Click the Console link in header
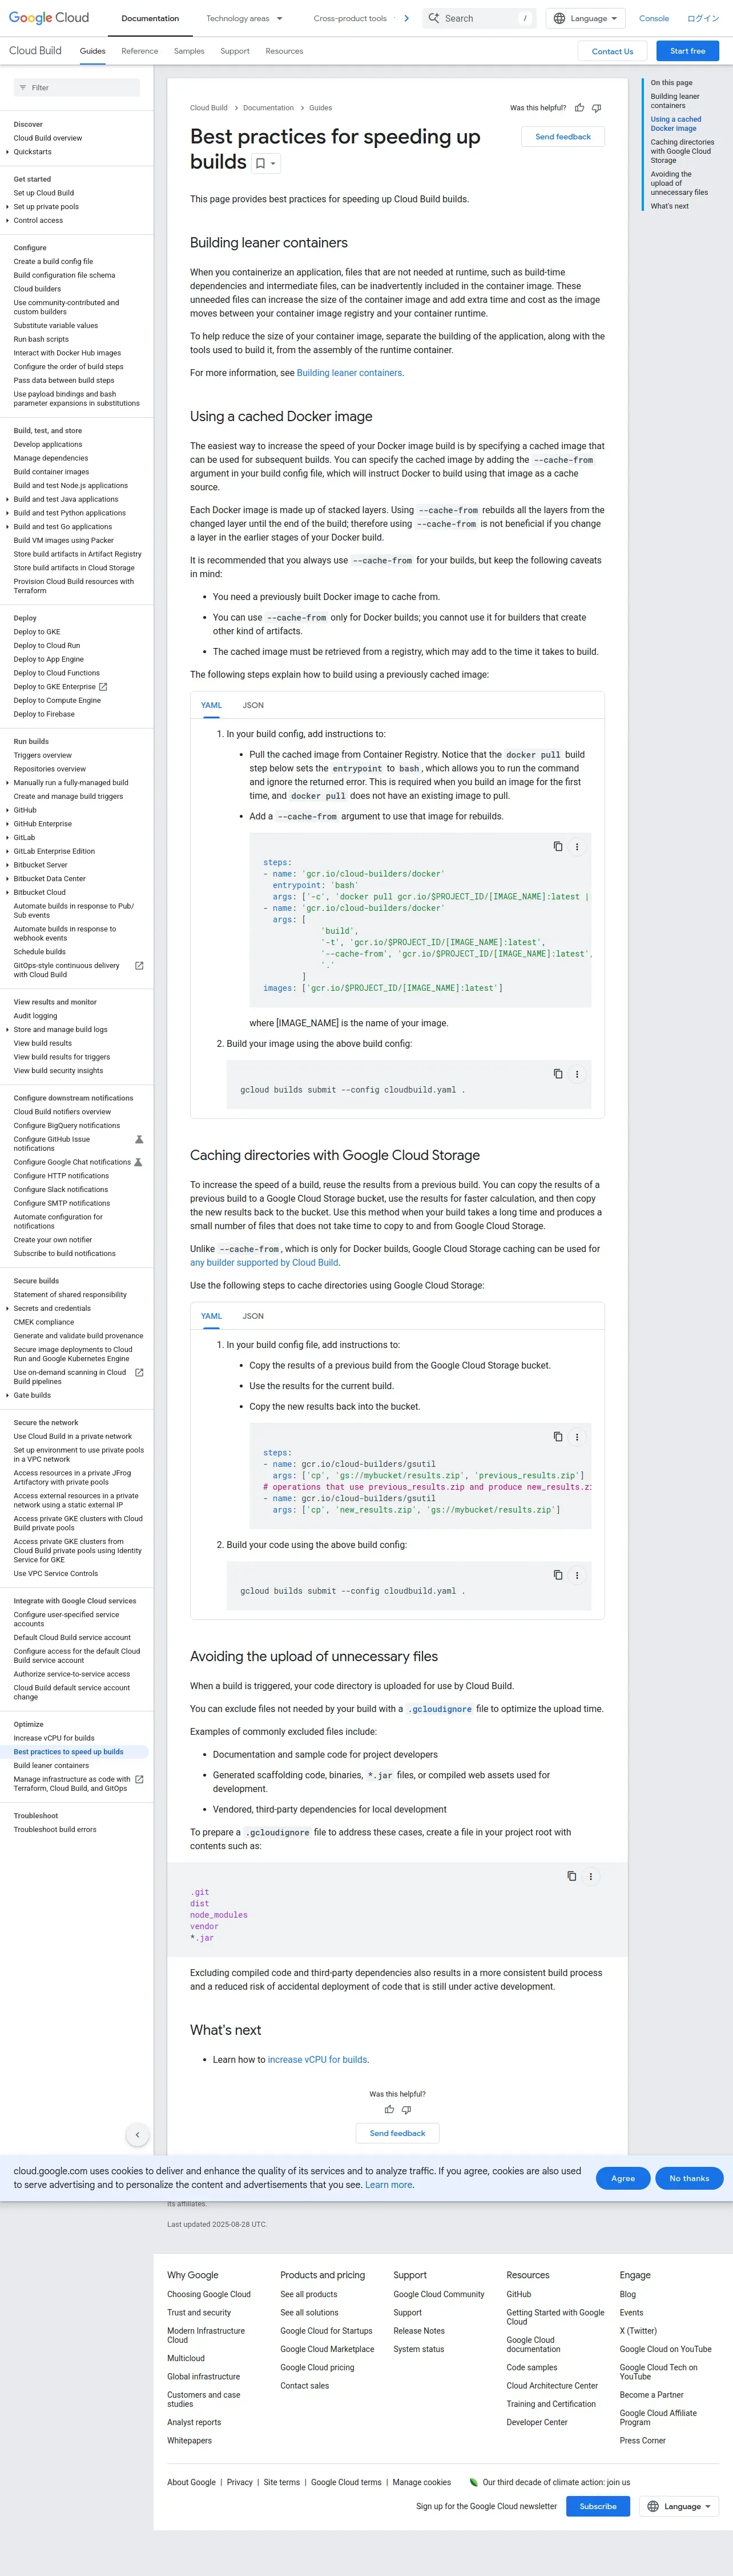The width and height of the screenshot is (733, 2576). tap(654, 18)
